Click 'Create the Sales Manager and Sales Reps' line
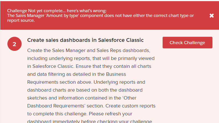Image resolution: width=219 pixels, height=123 pixels. [88, 51]
